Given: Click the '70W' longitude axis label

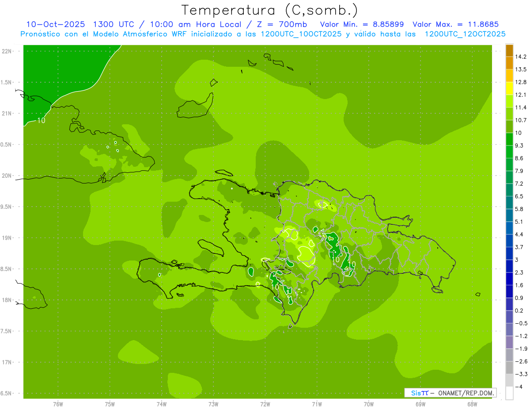Looking at the screenshot, I should pyautogui.click(x=369, y=404).
